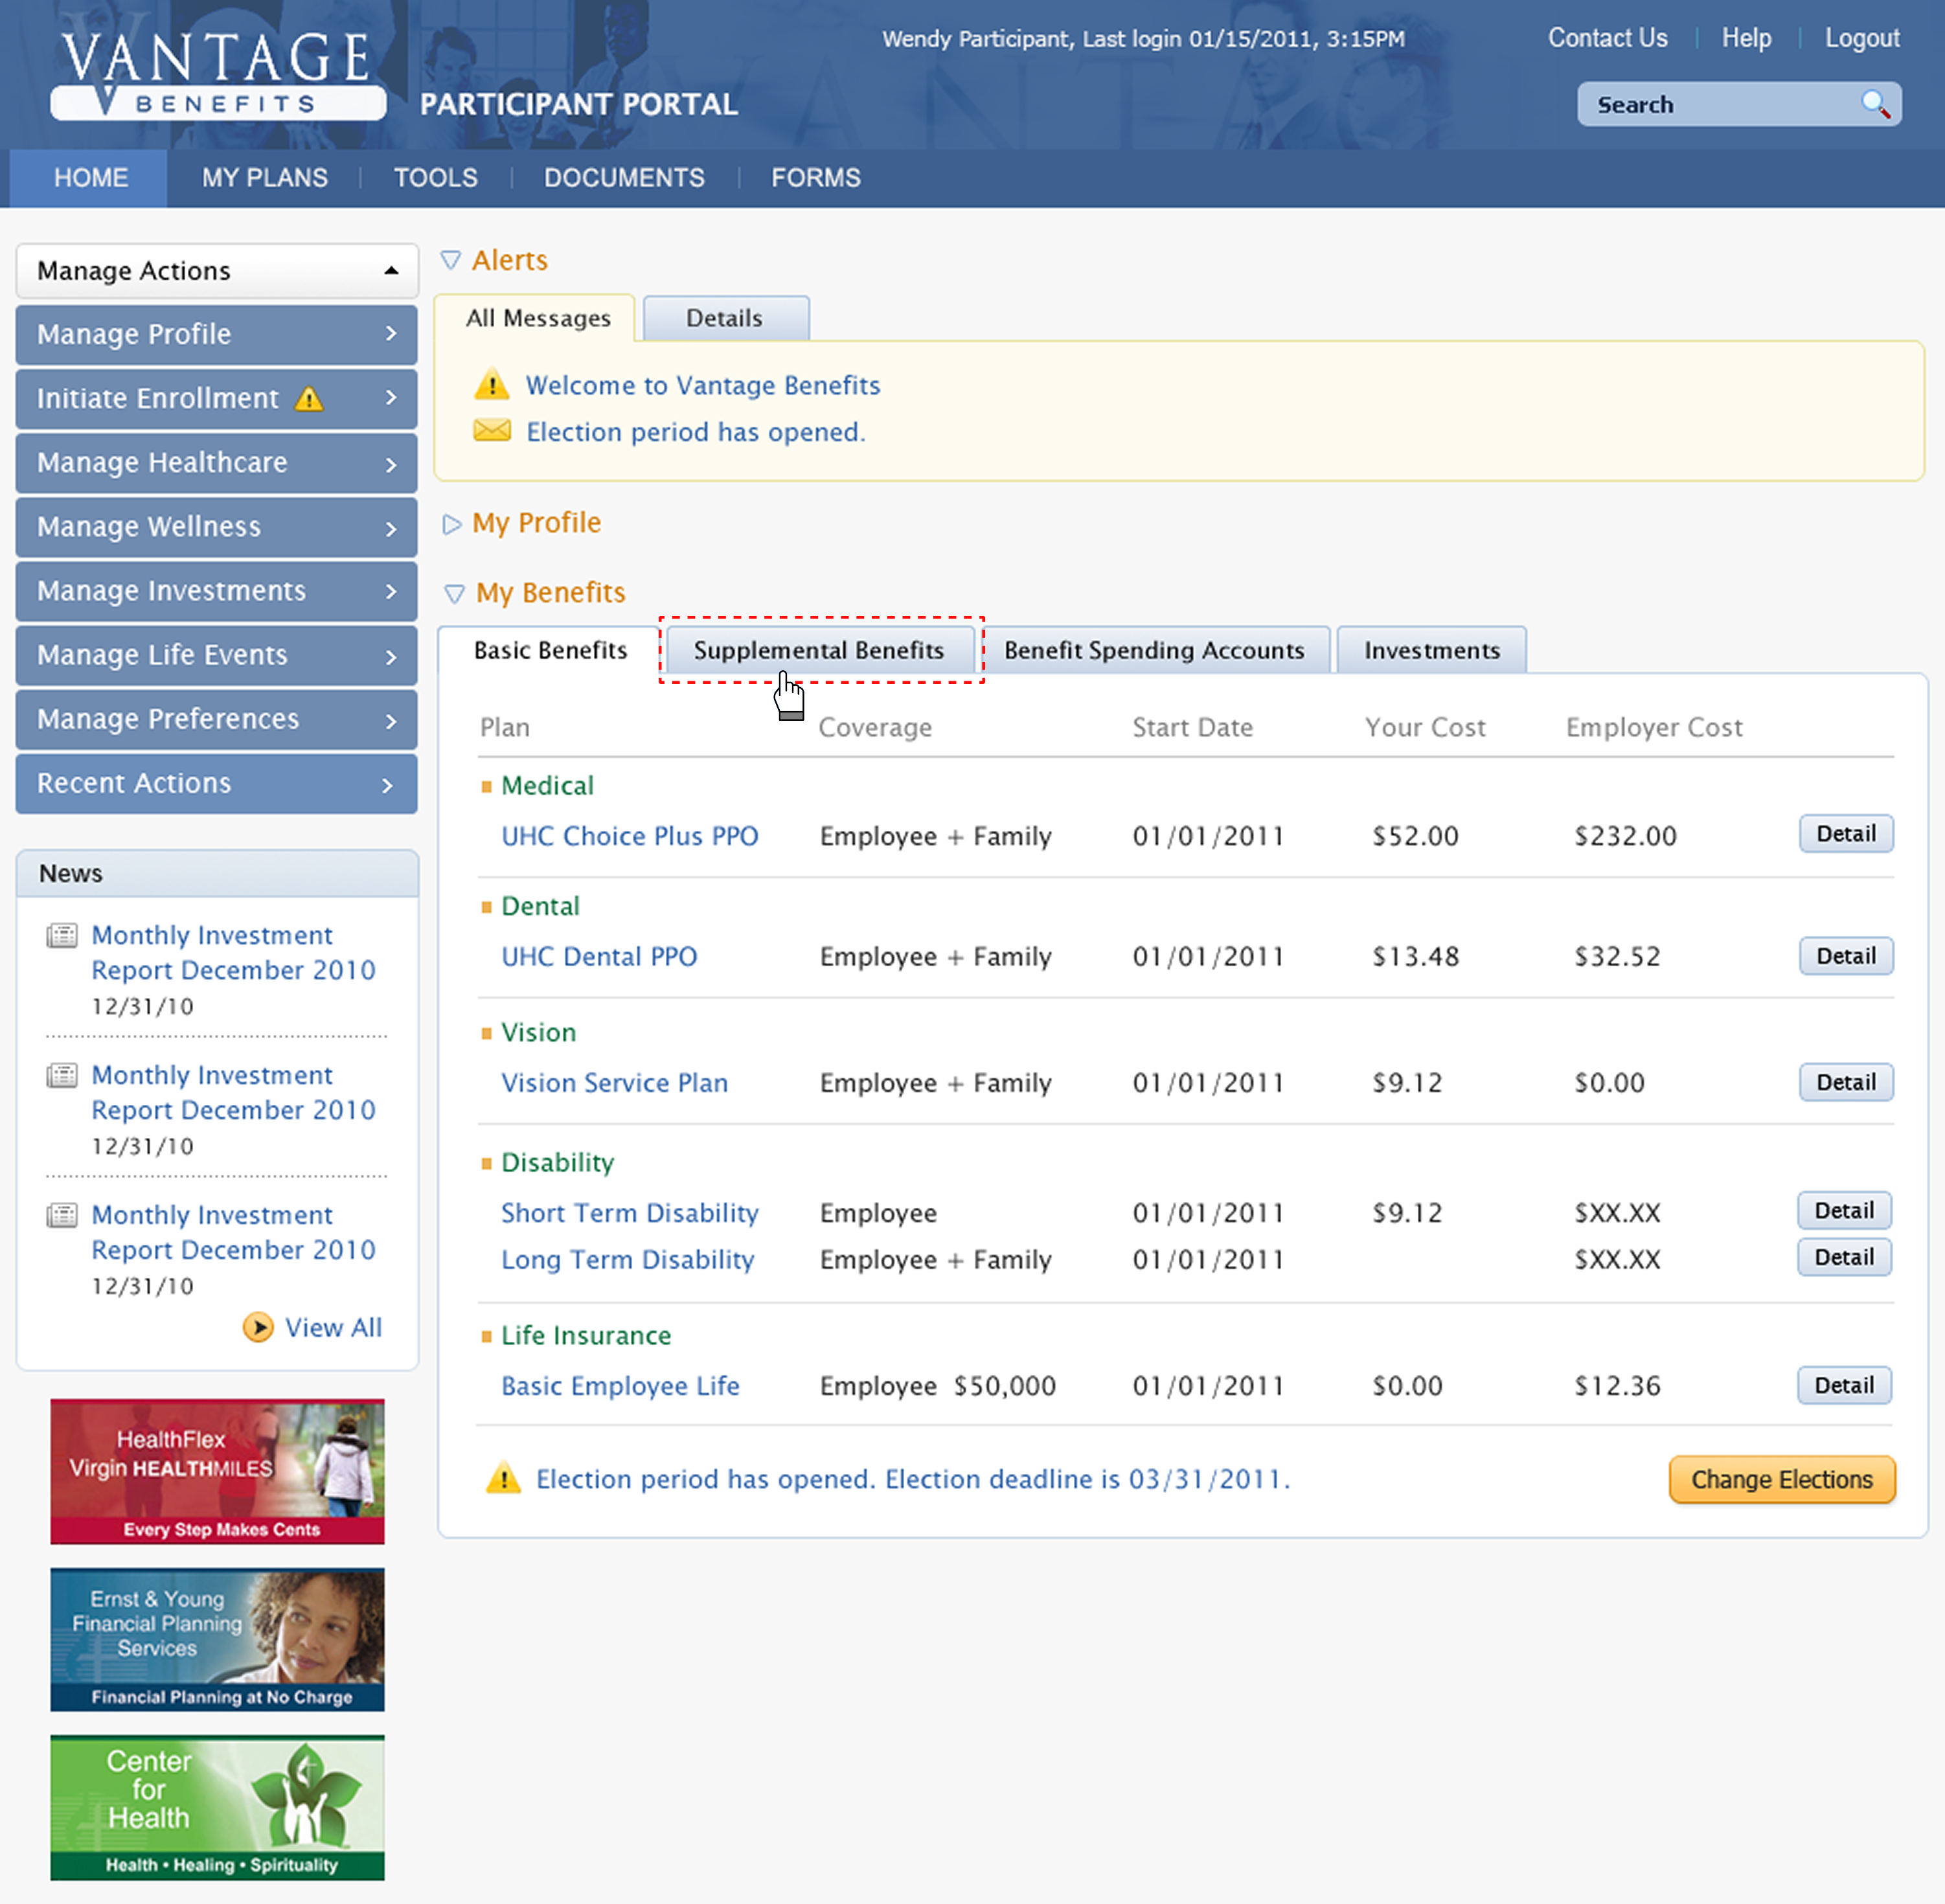
Task: Collapse the Alerts section triangle
Action: tap(451, 260)
